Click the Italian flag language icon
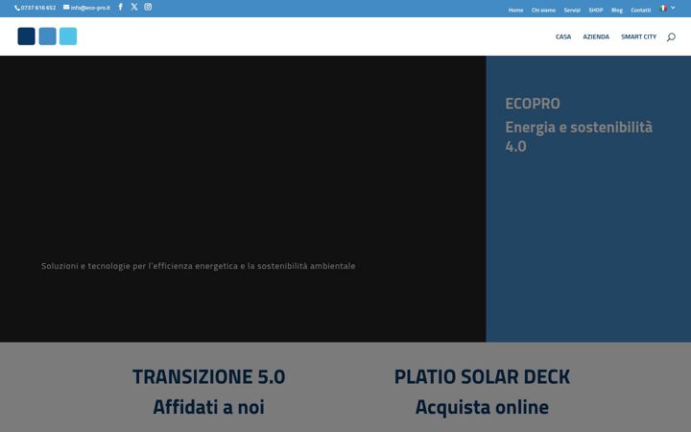Viewport: 691px width, 432px height. click(x=663, y=9)
